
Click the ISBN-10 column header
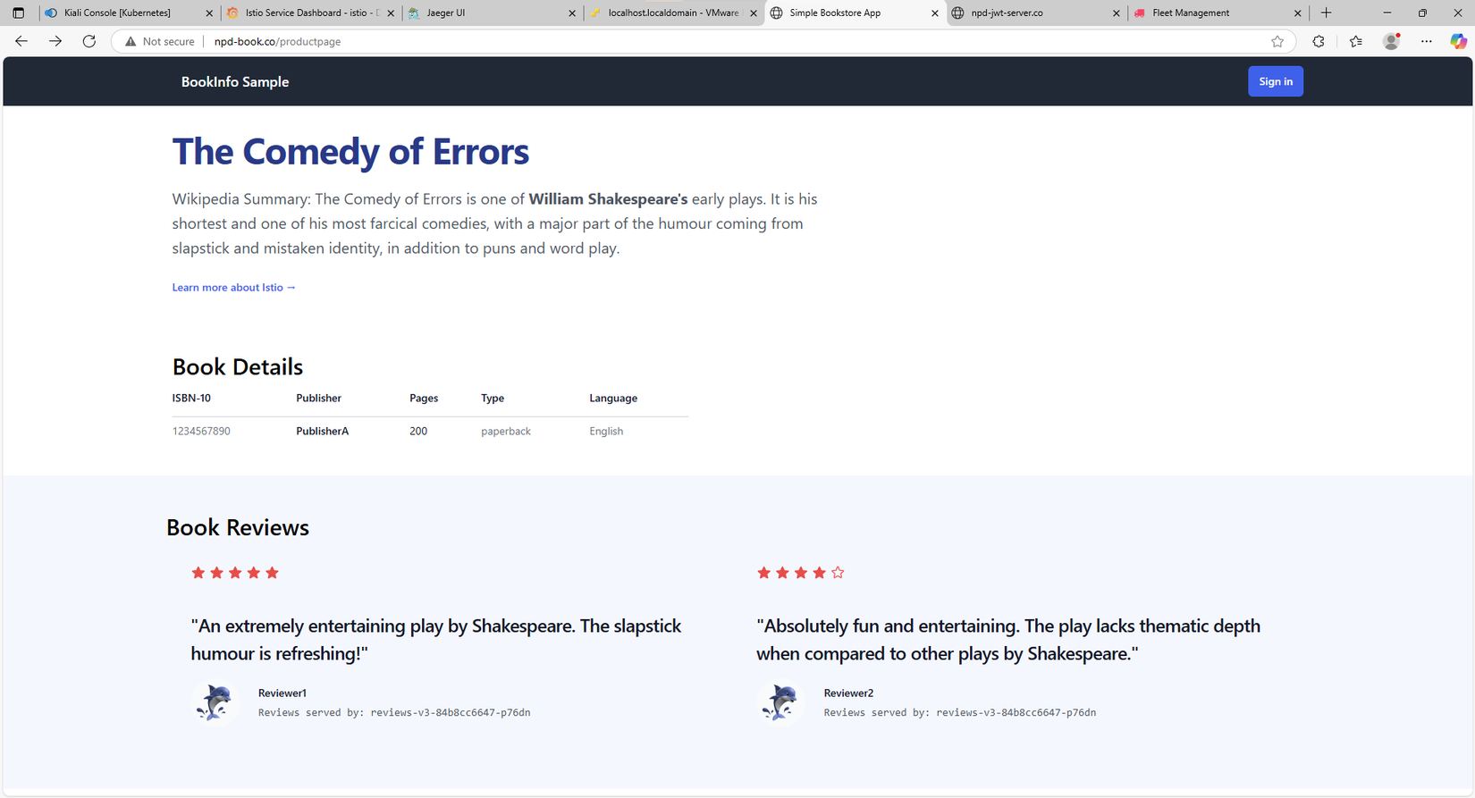point(191,399)
